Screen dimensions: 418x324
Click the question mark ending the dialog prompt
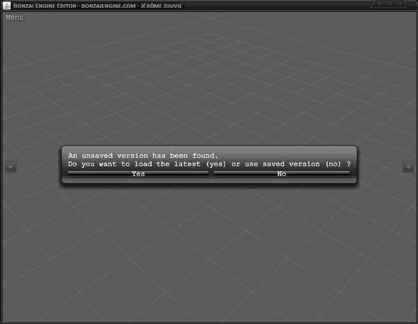click(349, 164)
